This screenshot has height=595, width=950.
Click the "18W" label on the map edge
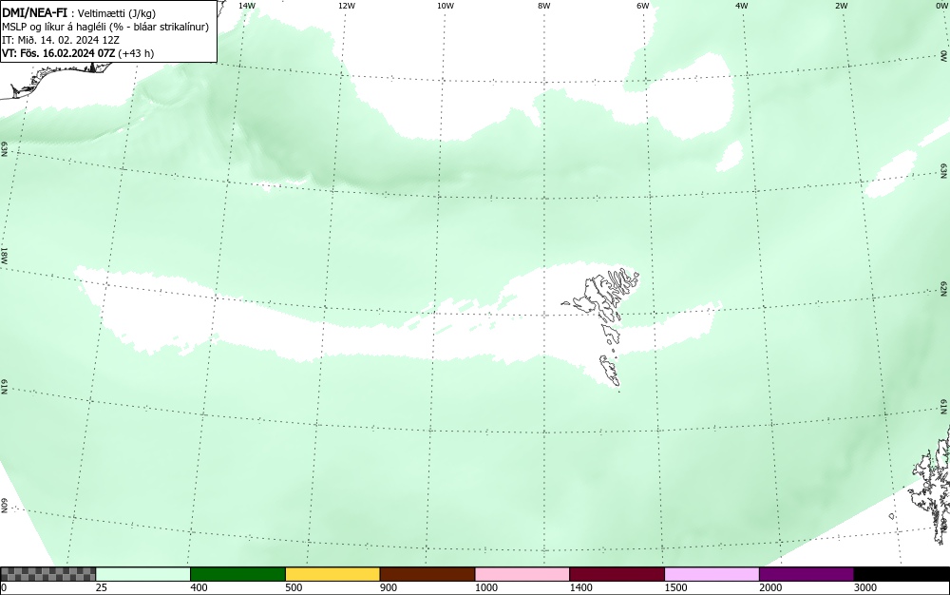(4, 255)
